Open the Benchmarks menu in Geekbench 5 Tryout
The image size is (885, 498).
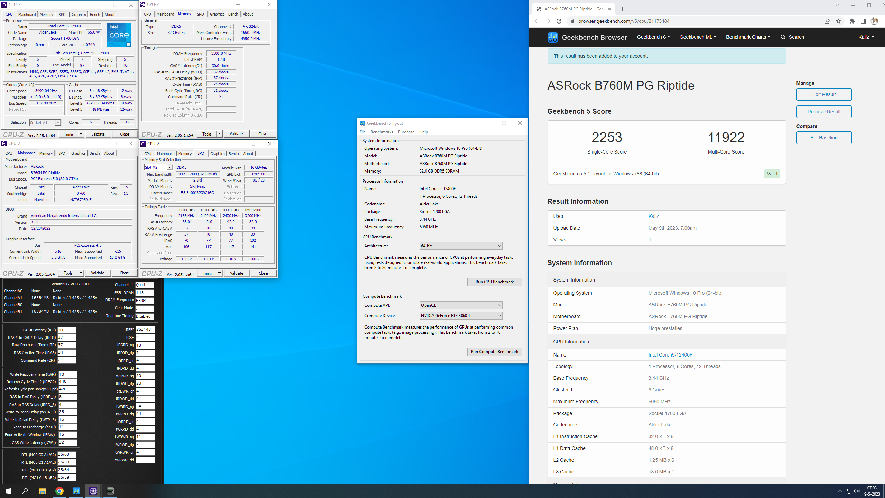coord(382,132)
